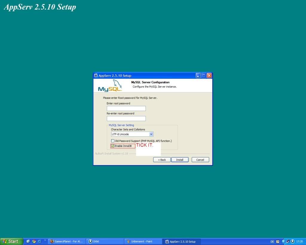Switch to Unbenannt - Paint taskbar window

point(143,241)
